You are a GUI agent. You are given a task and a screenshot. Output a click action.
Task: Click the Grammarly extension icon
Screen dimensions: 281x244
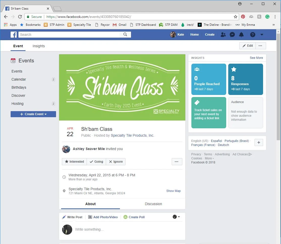click(x=267, y=17)
